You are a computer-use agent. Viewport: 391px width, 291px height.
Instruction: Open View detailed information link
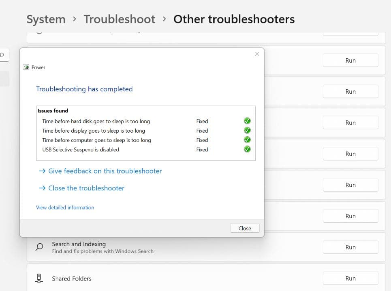tap(65, 207)
